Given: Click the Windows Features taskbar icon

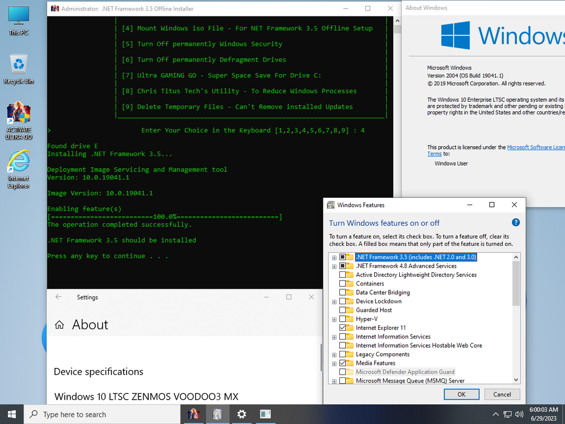Looking at the screenshot, I should (x=217, y=414).
